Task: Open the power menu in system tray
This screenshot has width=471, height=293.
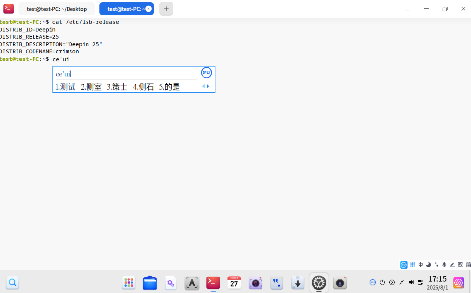Action: click(x=383, y=282)
